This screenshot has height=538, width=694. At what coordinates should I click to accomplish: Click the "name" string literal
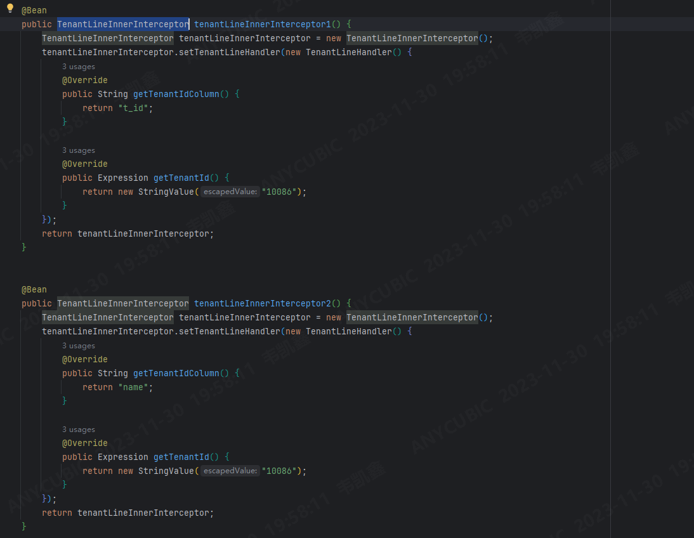point(135,387)
